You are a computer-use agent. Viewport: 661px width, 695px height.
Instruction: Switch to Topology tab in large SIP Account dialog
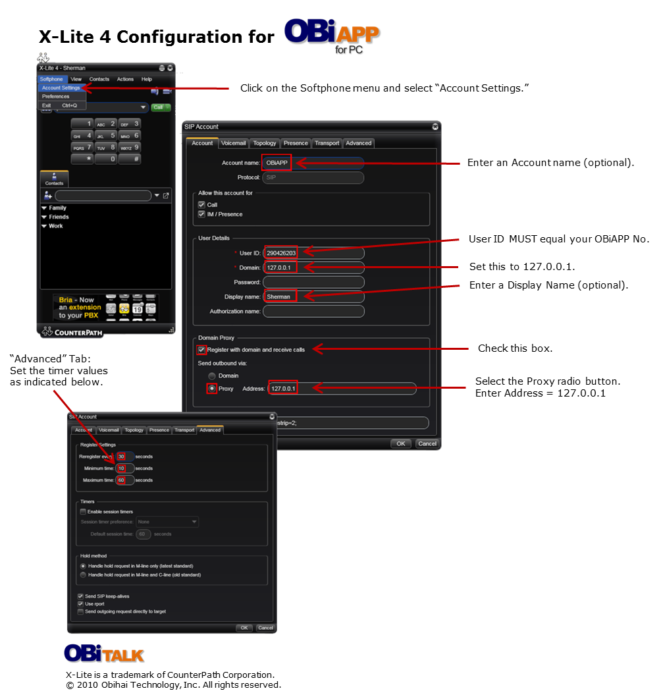(265, 143)
